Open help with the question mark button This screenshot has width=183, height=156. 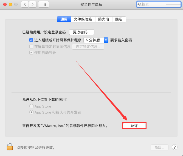pyautogui.click(x=174, y=147)
